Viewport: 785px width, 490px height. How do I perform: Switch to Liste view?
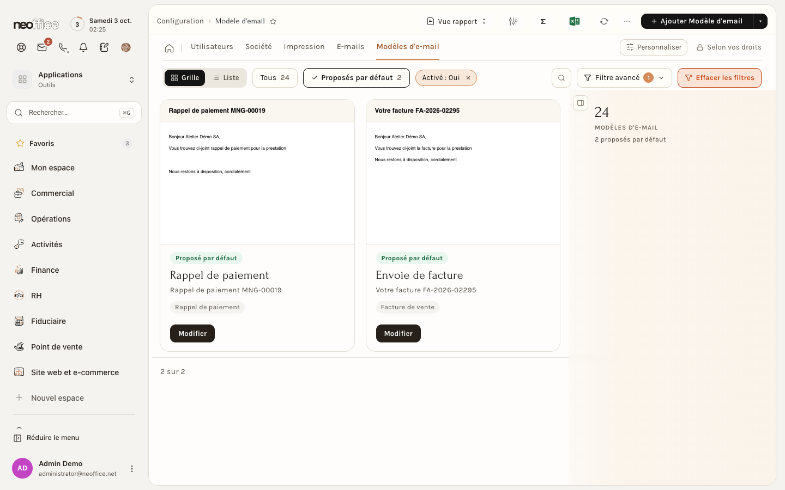click(226, 78)
